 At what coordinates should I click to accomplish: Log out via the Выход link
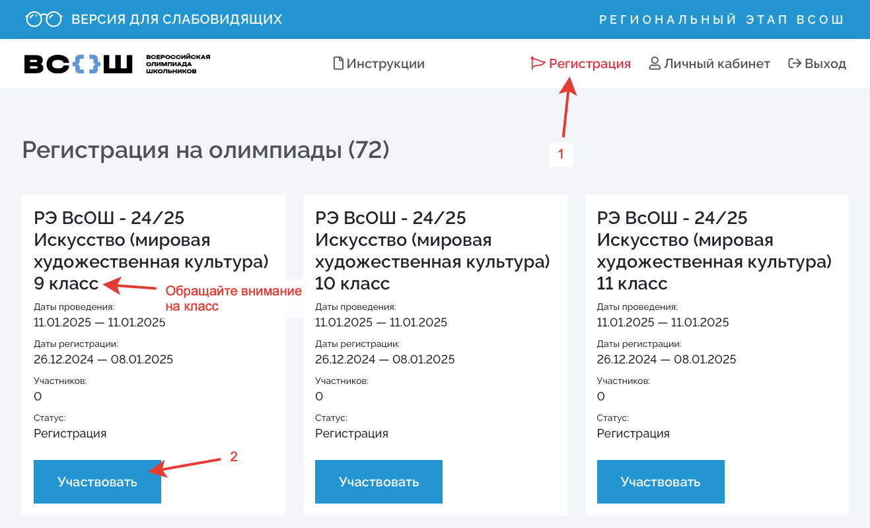coord(825,64)
